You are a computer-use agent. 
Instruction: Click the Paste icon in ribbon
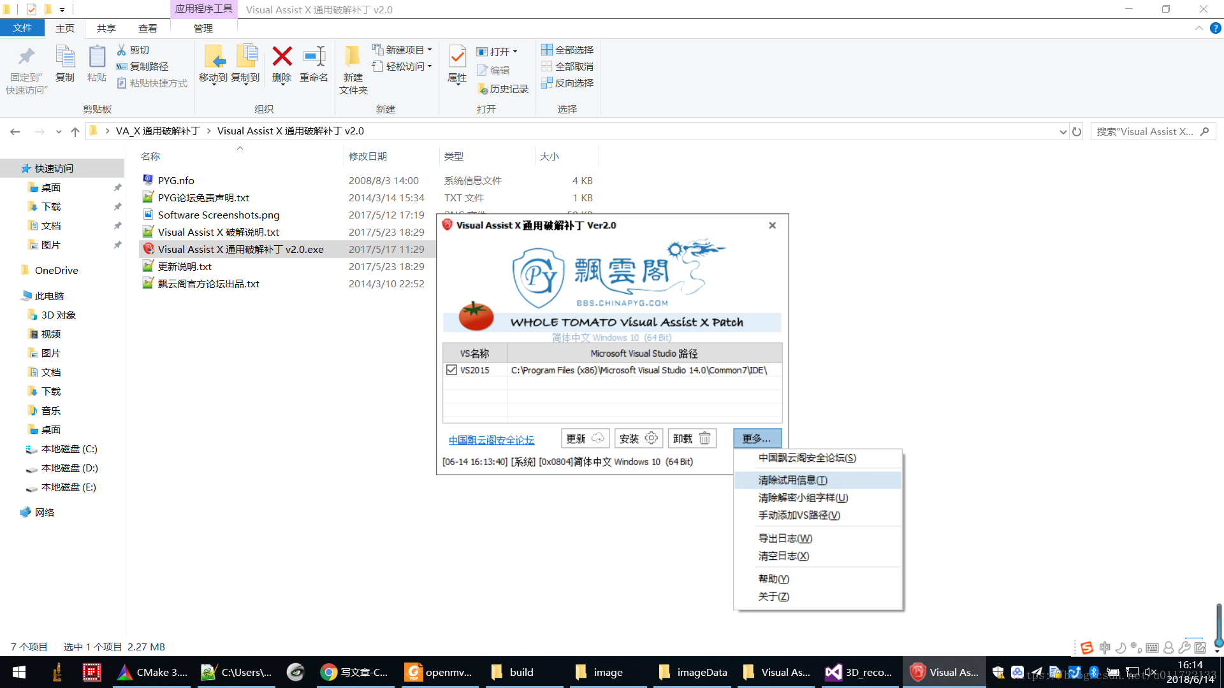97,57
